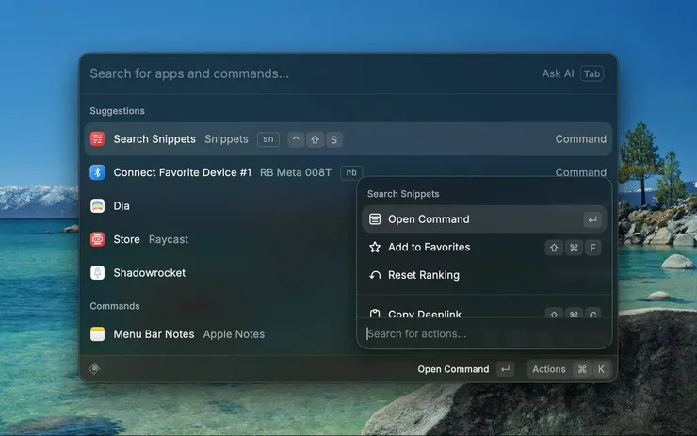The width and height of the screenshot is (697, 436).
Task: Choose Copy Deeplink from actions list
Action: tap(424, 314)
